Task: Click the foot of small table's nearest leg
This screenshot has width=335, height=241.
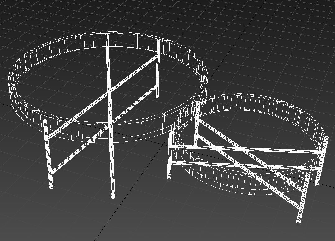Action: (299, 222)
